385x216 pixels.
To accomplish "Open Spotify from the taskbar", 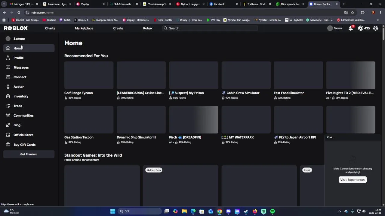I will pos(272,211).
